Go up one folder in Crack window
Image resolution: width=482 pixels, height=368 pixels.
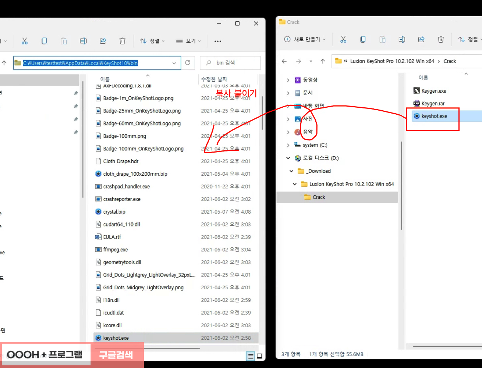tap(323, 61)
